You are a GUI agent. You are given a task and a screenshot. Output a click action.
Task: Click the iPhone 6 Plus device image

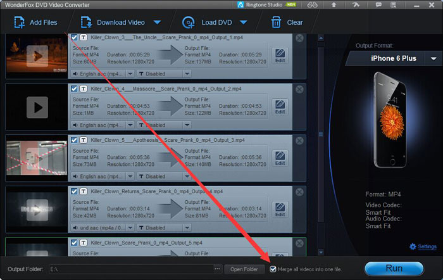[390, 120]
